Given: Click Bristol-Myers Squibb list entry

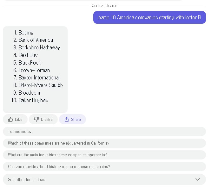Looking at the screenshot, I should [41, 85].
